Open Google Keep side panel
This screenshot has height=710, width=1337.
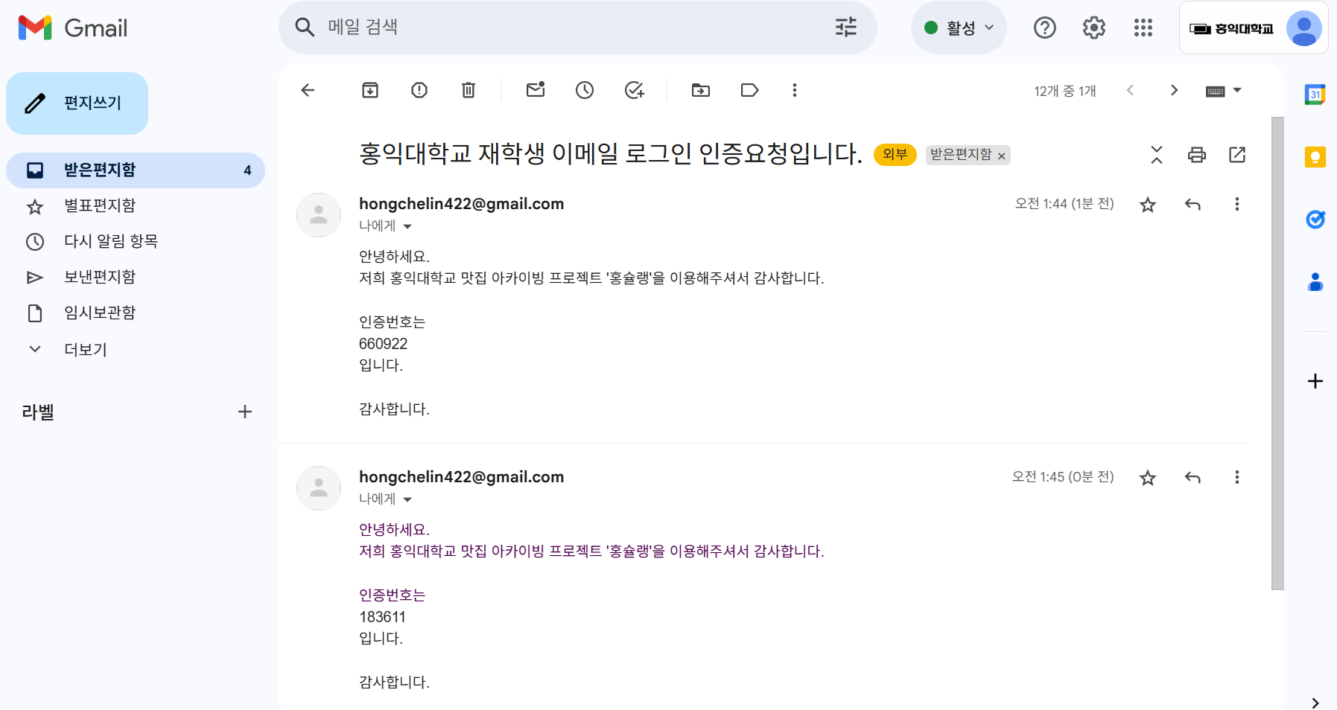(1315, 157)
